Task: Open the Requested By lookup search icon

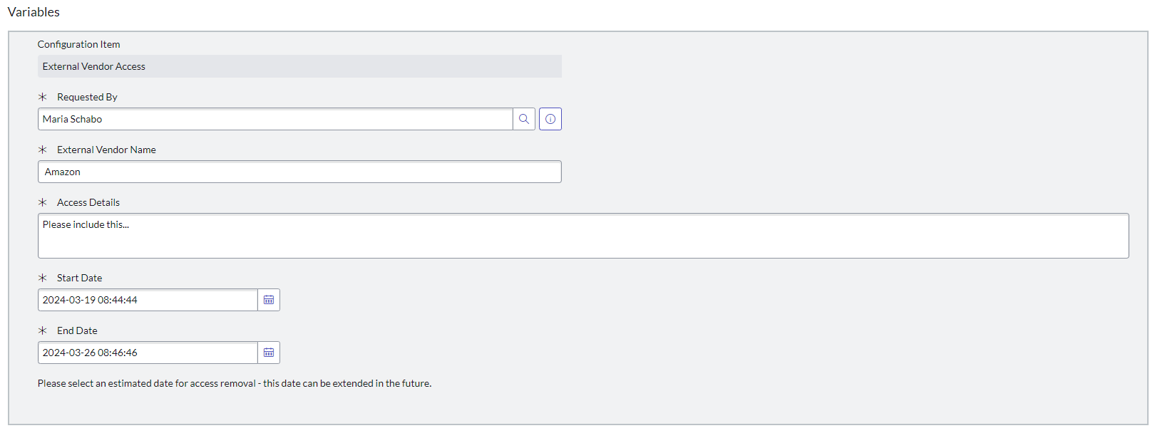Action: point(524,119)
